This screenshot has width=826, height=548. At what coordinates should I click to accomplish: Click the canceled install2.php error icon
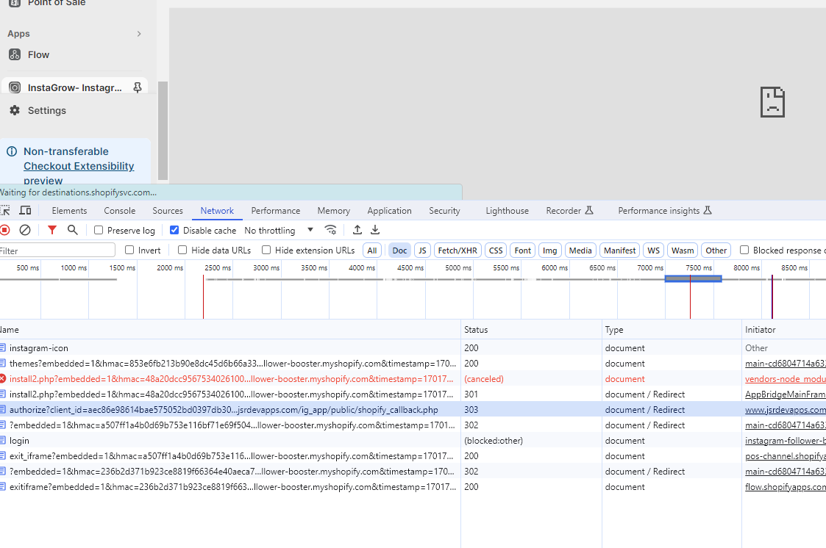click(3, 378)
